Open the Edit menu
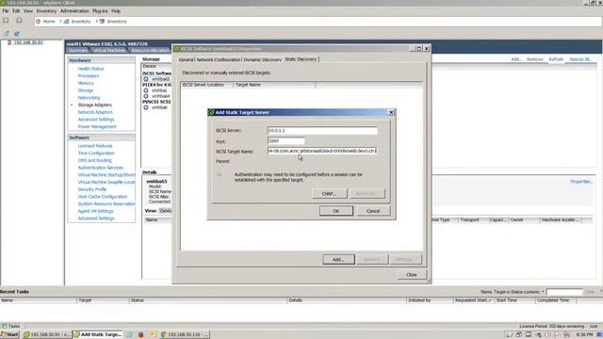Image resolution: width=603 pixels, height=339 pixels. point(16,11)
